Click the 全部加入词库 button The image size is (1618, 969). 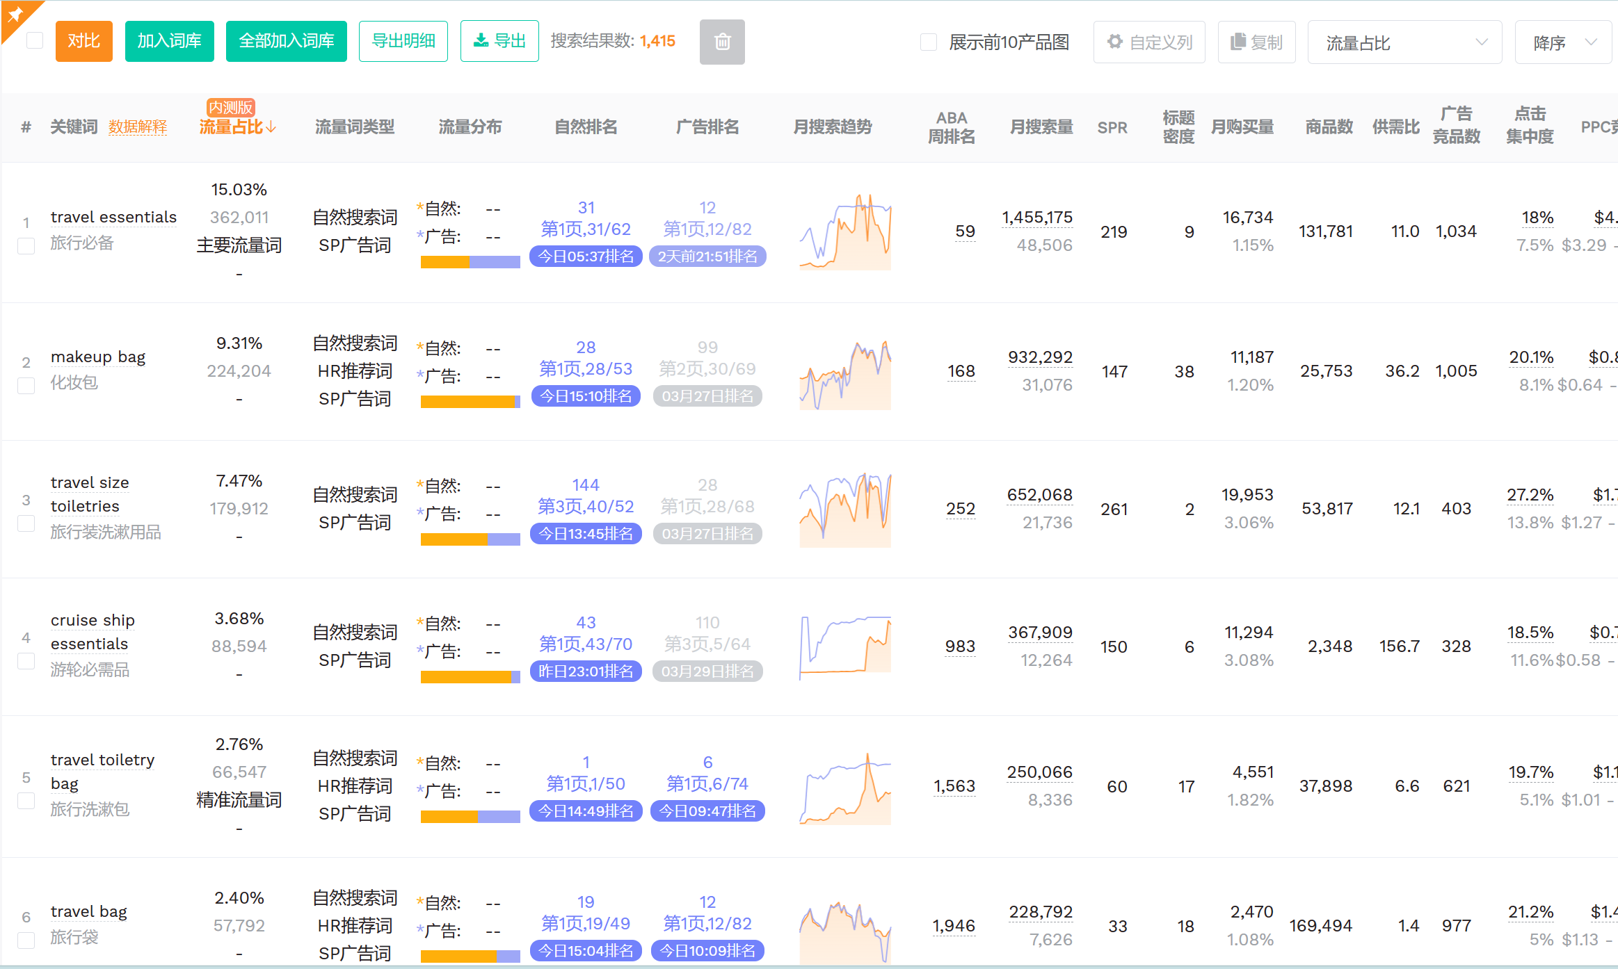[x=287, y=41]
